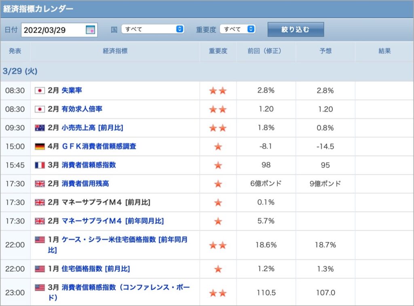The image size is (414, 306).
Task: Click the Germany flag in the GFK row
Action: (40, 147)
